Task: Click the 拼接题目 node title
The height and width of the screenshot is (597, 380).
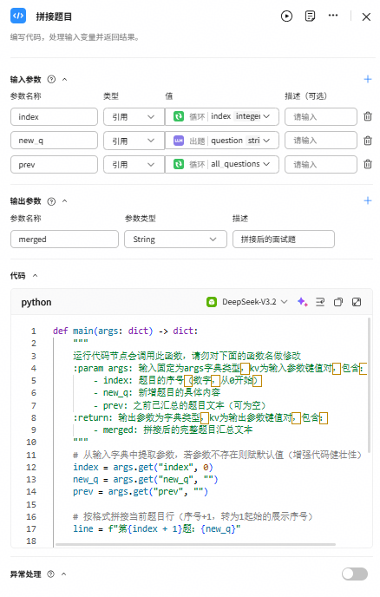Action: (x=54, y=16)
